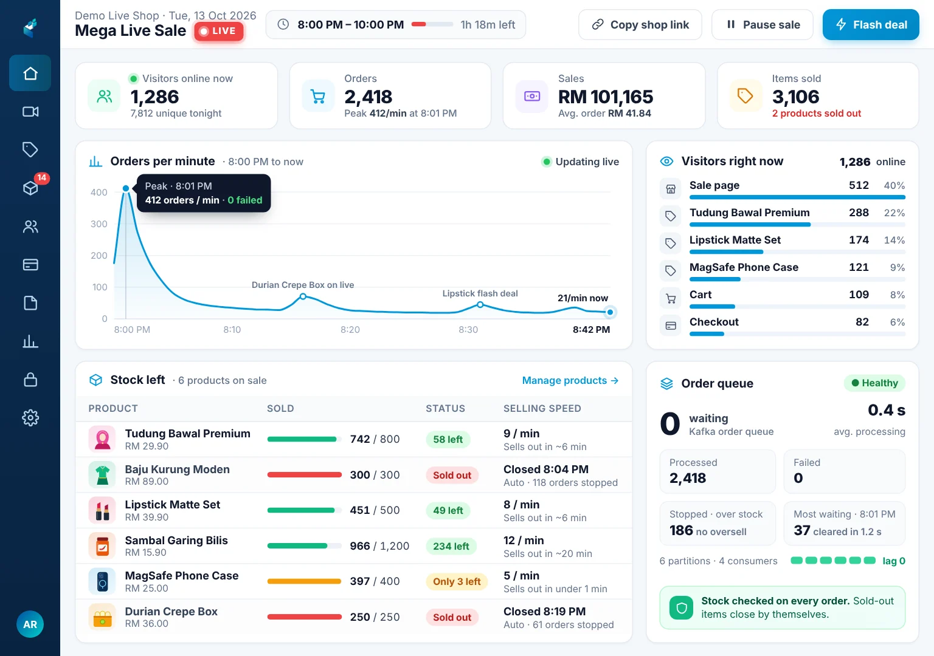
Task: Click the 8:00 PM – 10:00 PM time progress bar
Action: pyautogui.click(x=432, y=25)
